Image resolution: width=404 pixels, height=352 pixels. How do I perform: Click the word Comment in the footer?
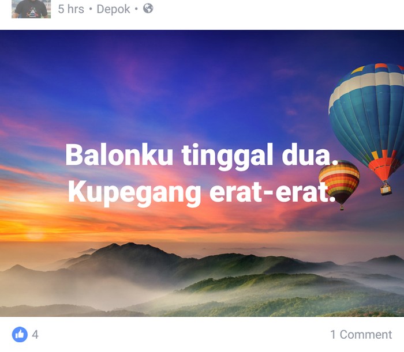click(366, 335)
